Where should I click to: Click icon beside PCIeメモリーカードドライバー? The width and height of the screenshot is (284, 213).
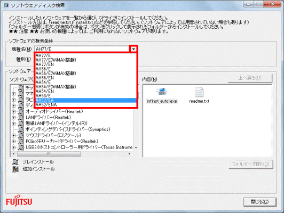pyautogui.click(x=21, y=141)
